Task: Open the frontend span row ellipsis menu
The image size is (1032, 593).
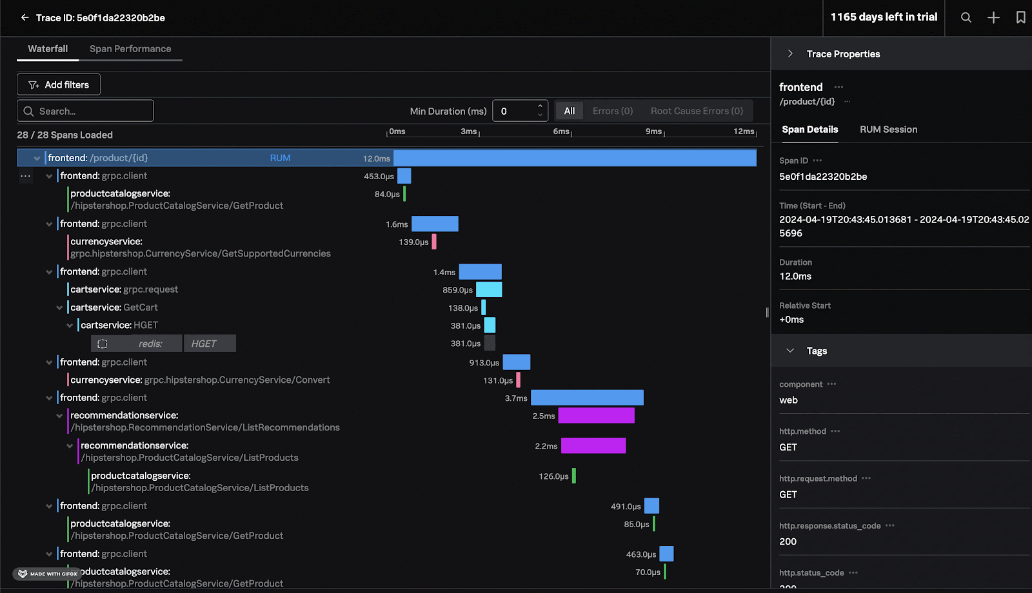Action: pyautogui.click(x=26, y=175)
